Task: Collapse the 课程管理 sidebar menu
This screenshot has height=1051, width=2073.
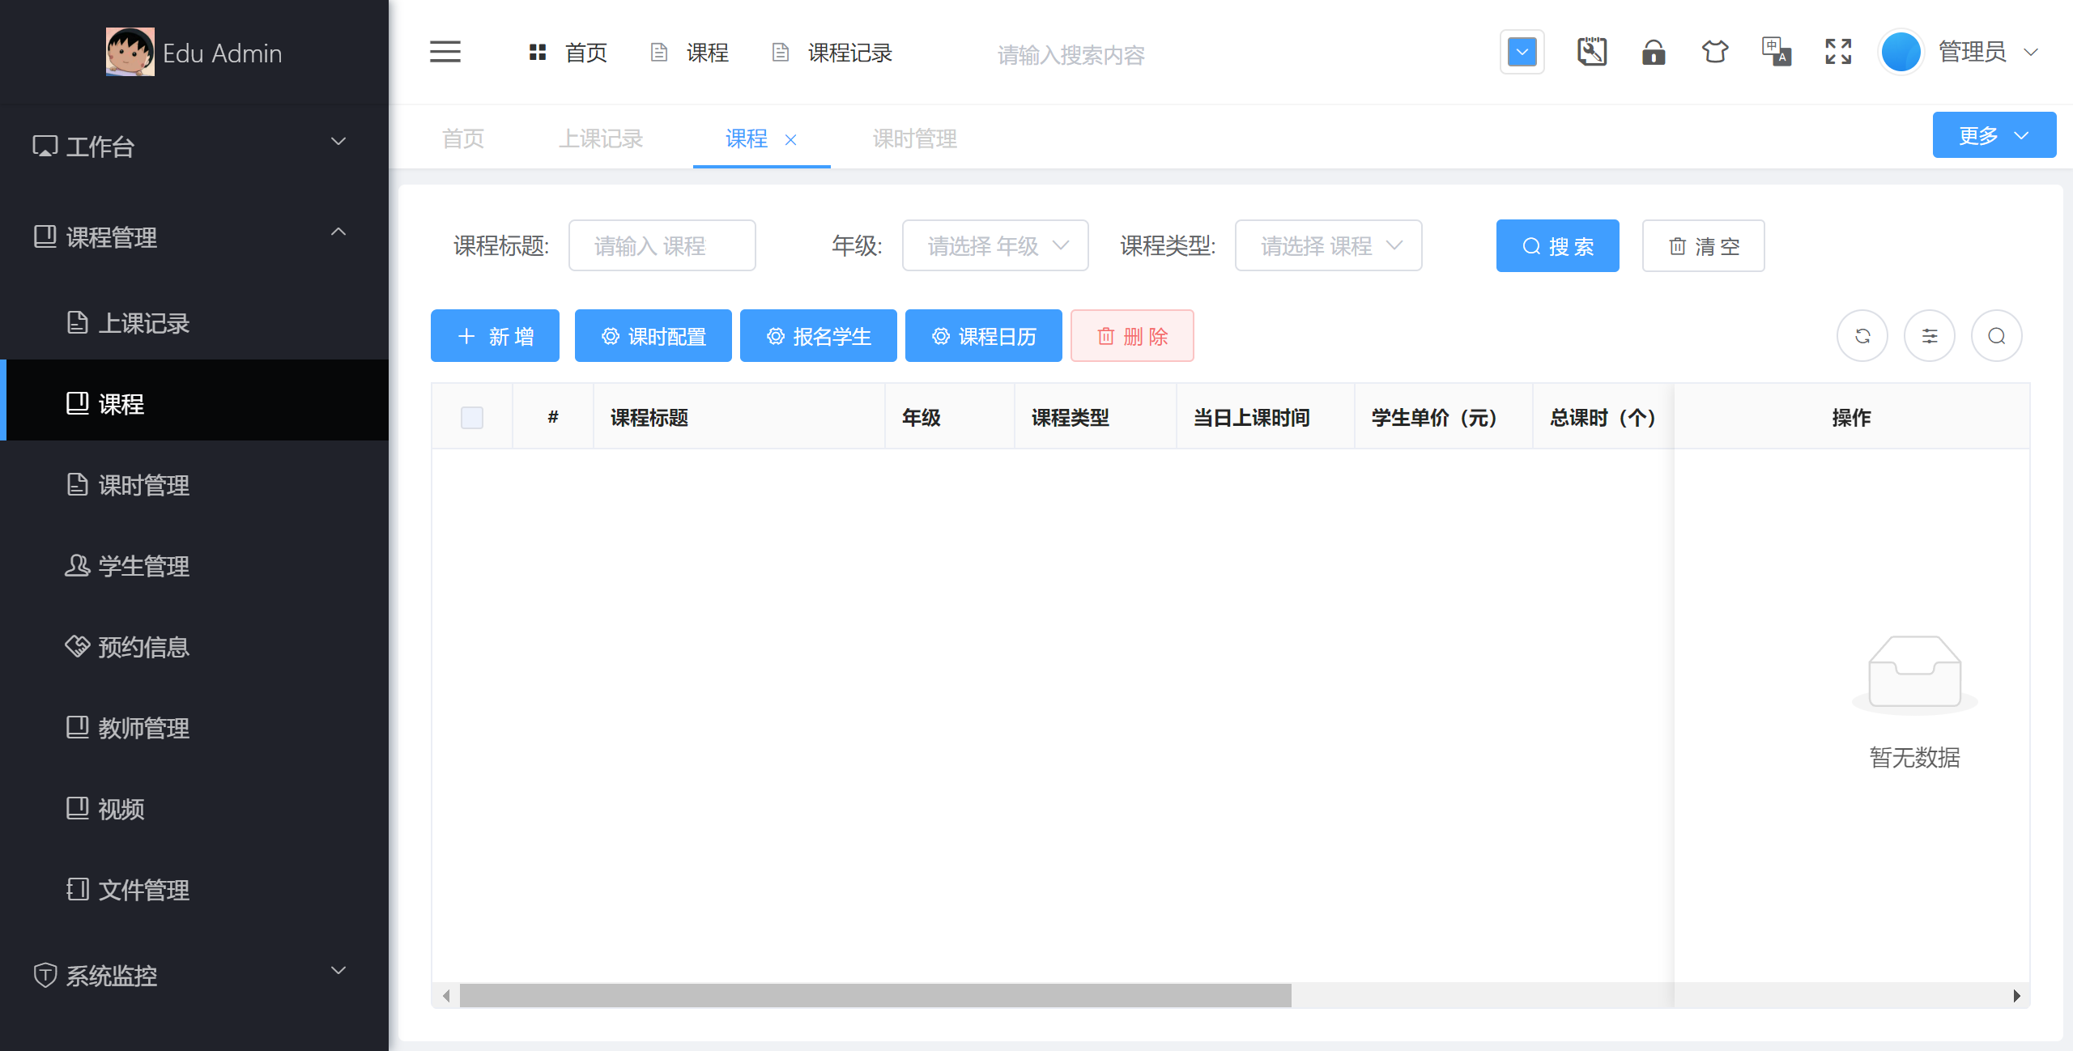Action: [194, 236]
